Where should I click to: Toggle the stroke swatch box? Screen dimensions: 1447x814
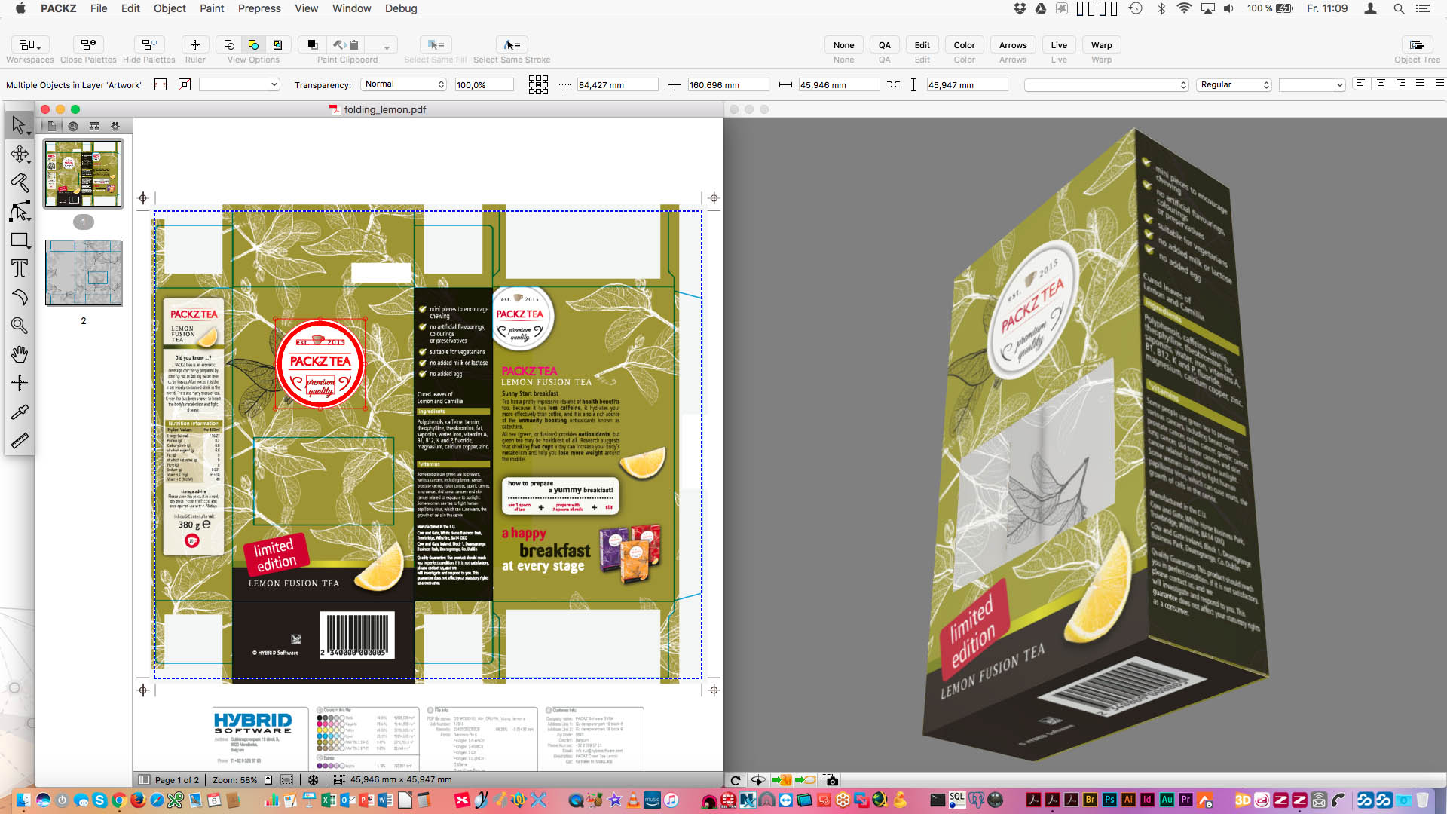click(185, 84)
